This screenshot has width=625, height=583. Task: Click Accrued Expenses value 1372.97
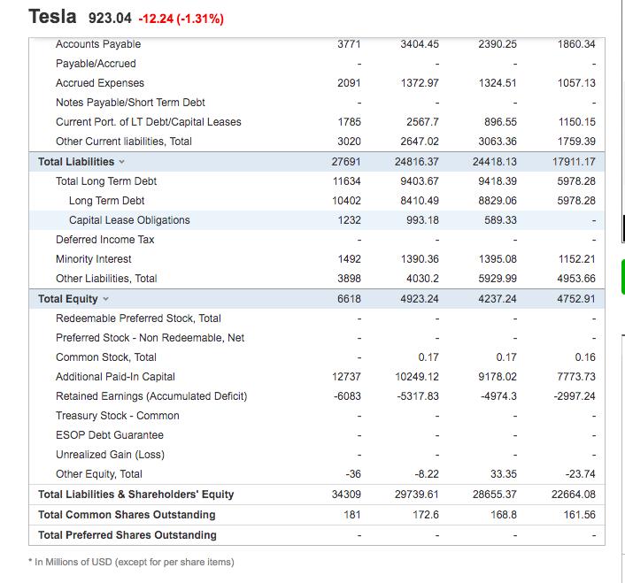tap(420, 83)
